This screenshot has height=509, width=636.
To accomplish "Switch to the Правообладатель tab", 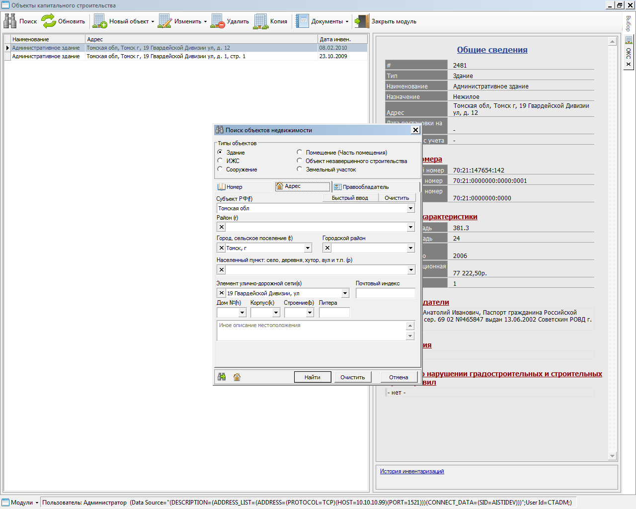I will point(365,187).
